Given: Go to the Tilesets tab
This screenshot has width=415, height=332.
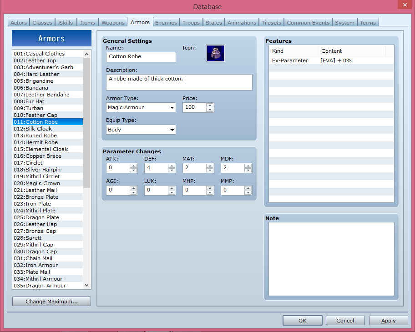Looking at the screenshot, I should point(271,22).
